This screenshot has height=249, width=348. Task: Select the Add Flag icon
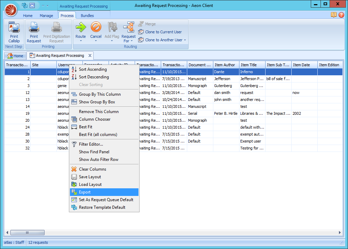112,28
